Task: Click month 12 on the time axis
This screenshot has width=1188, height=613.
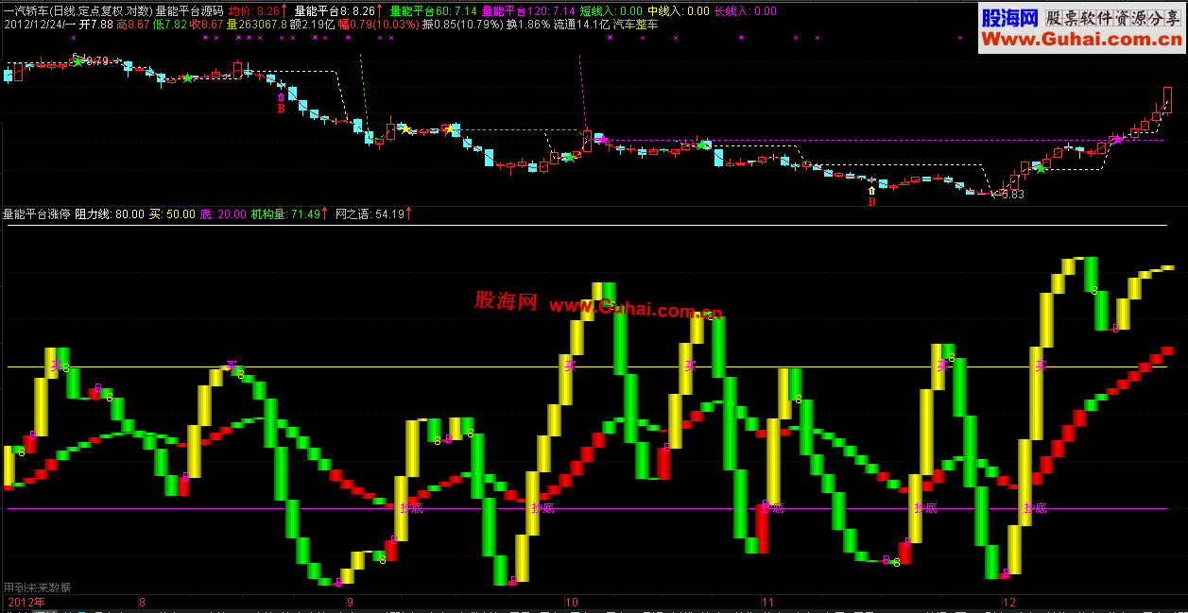Action: click(1009, 602)
